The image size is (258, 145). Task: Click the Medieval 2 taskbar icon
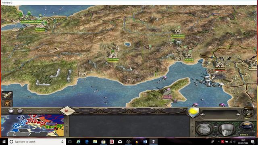click(153, 141)
